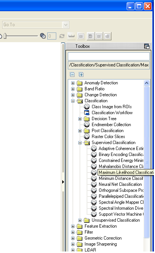Expand the Unsupervised Classification folder

[80, 220]
